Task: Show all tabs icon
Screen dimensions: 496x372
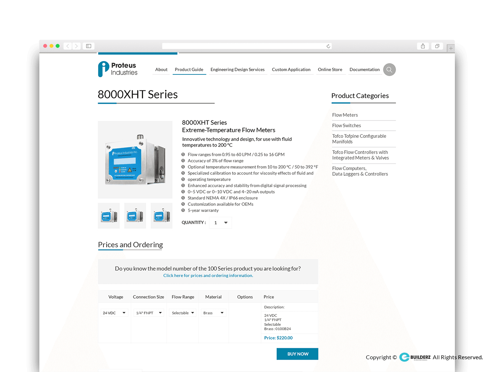Action: coord(437,46)
